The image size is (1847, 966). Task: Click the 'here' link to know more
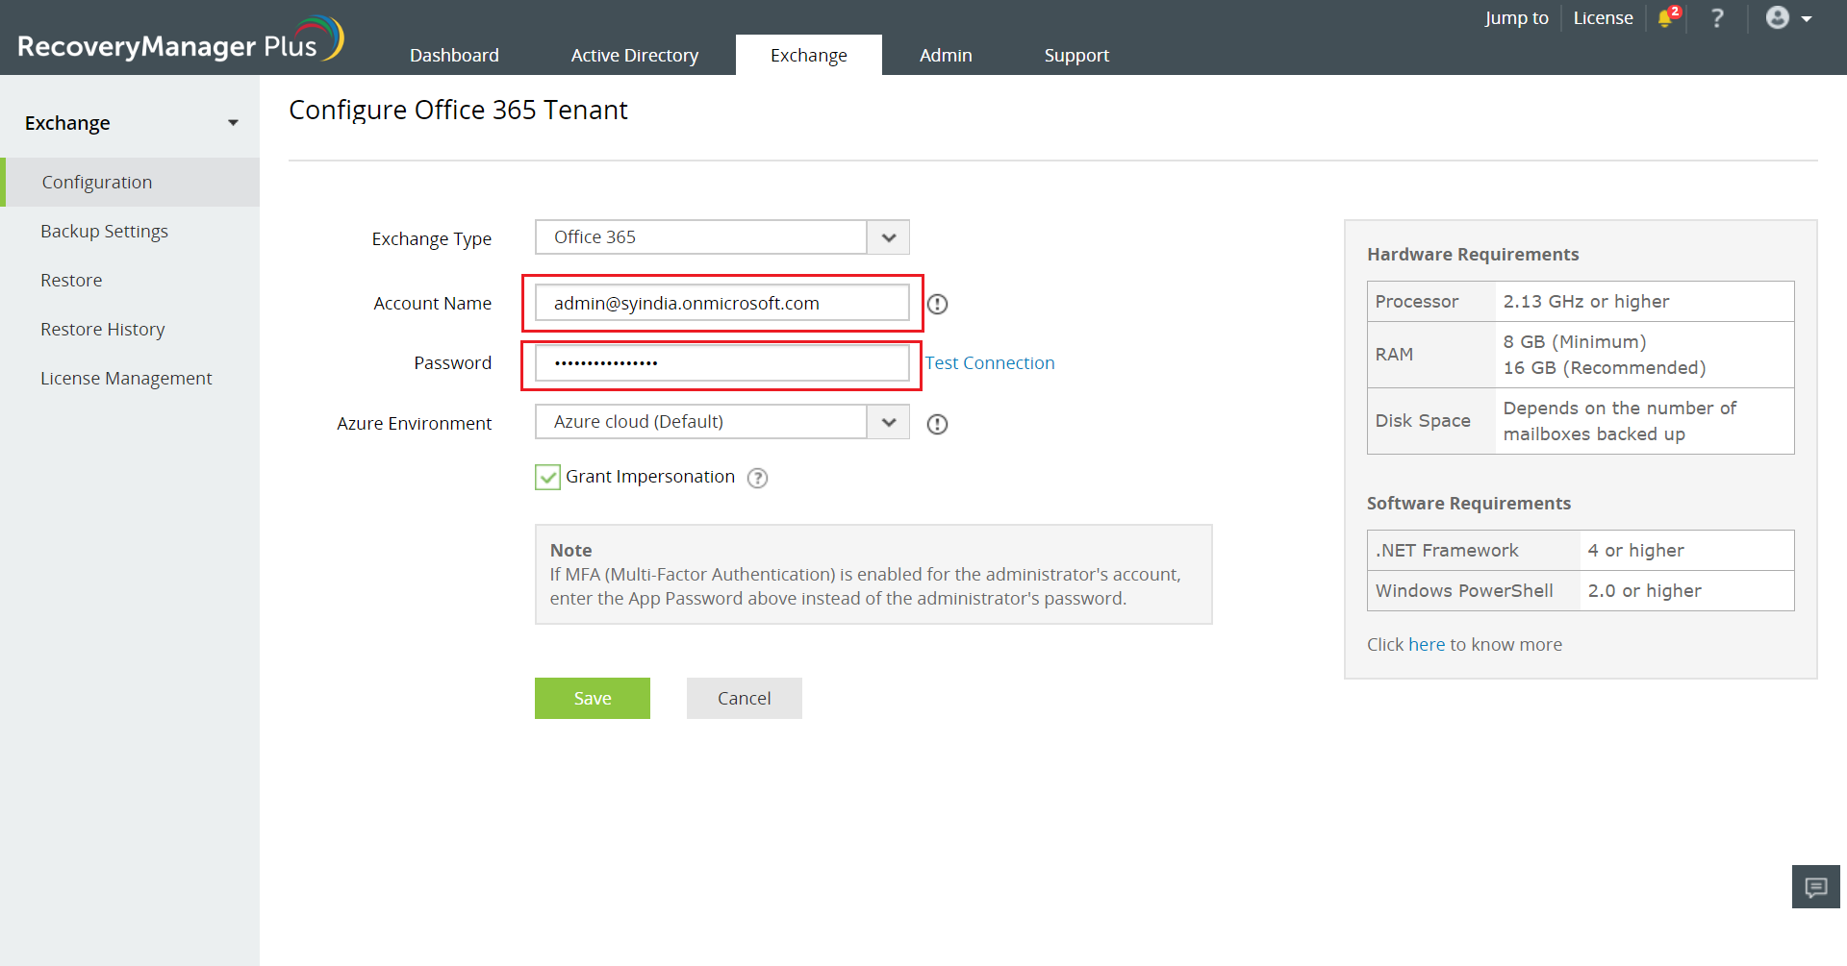1426,645
